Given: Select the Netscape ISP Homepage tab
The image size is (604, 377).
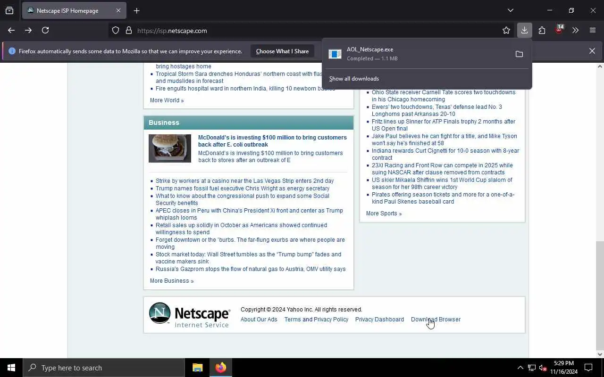Looking at the screenshot, I should pyautogui.click(x=75, y=10).
